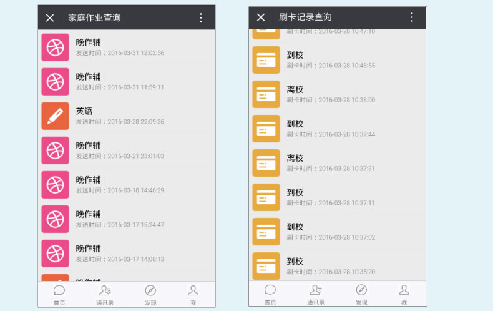The image size is (493, 311).
Task: Open 到校 record at 10:37:02
Action: (338, 232)
